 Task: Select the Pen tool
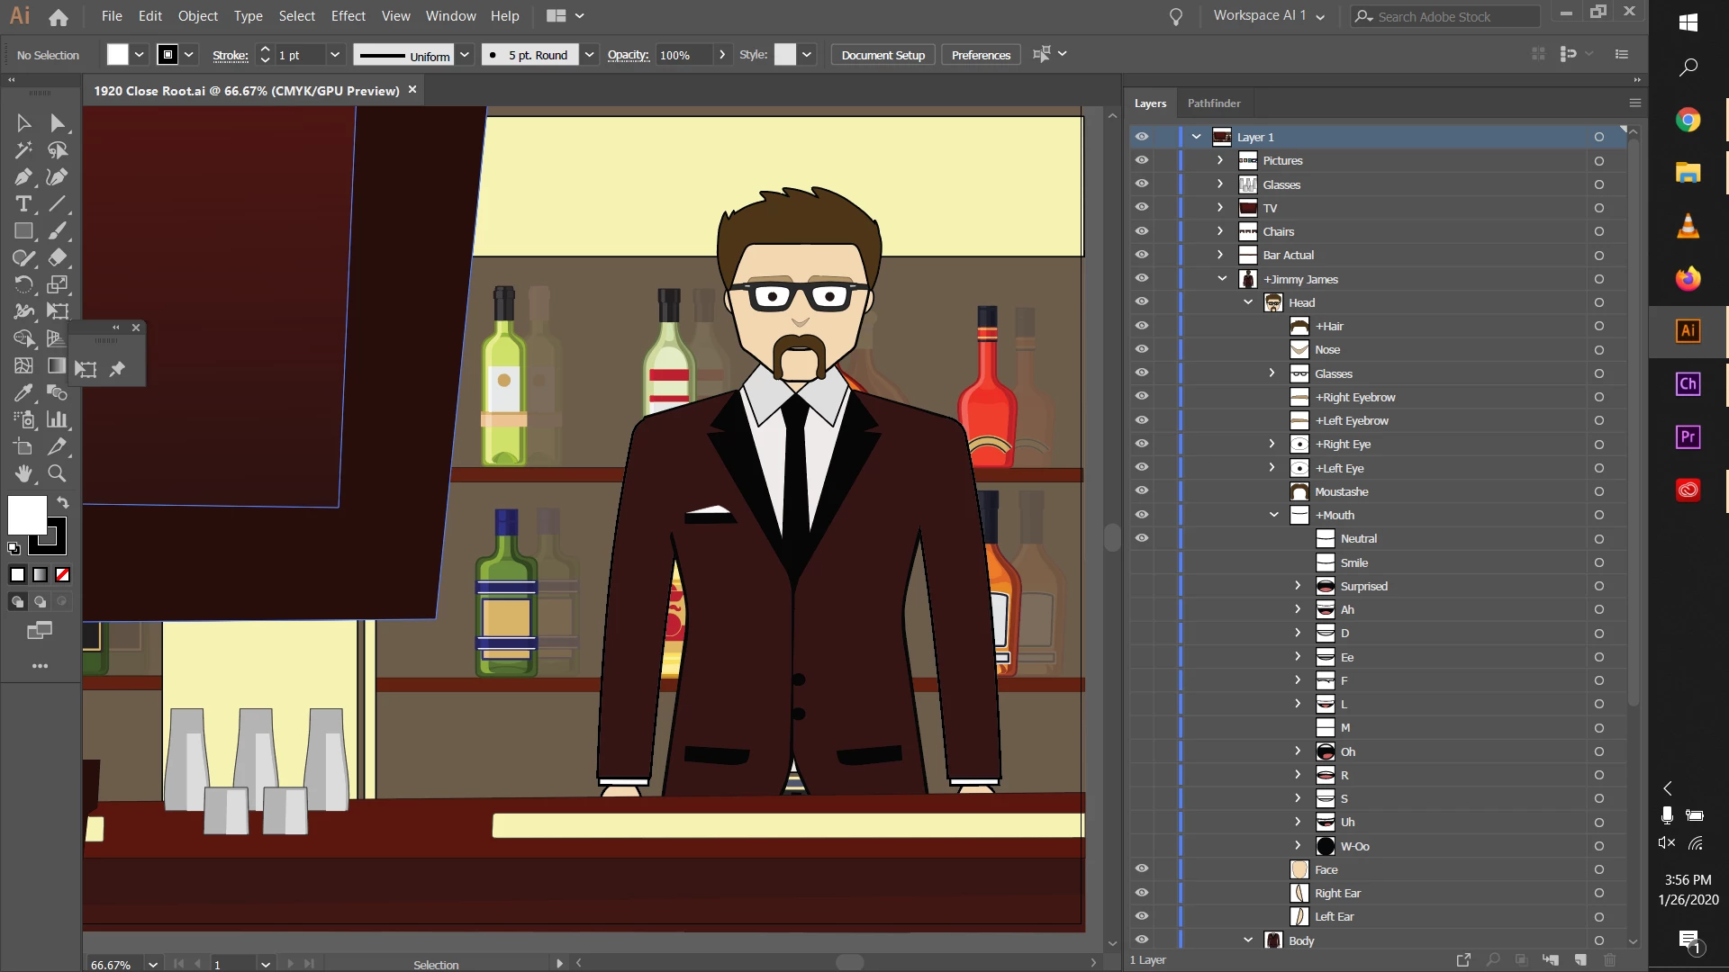23,177
